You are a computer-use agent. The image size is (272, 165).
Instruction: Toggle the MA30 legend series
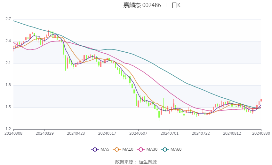coord(147,149)
